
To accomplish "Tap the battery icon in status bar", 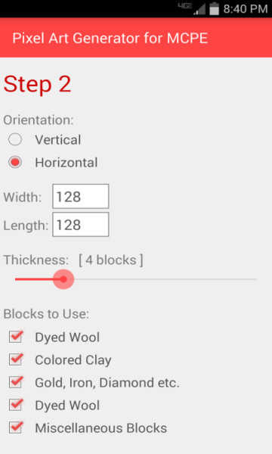I will pos(214,8).
